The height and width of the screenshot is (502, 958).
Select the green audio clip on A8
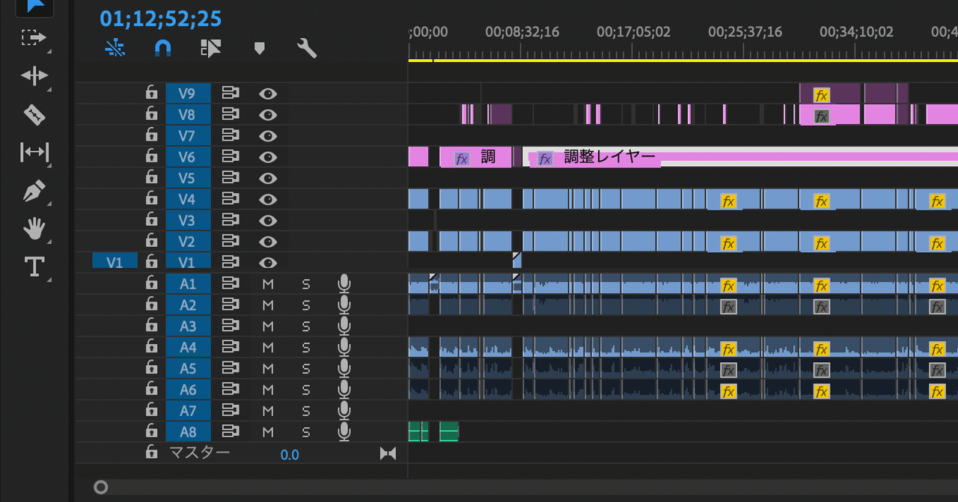[x=448, y=431]
